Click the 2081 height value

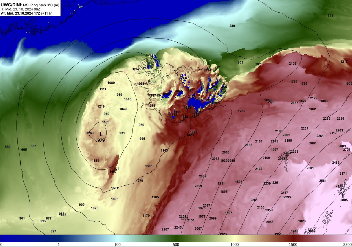pos(313,143)
